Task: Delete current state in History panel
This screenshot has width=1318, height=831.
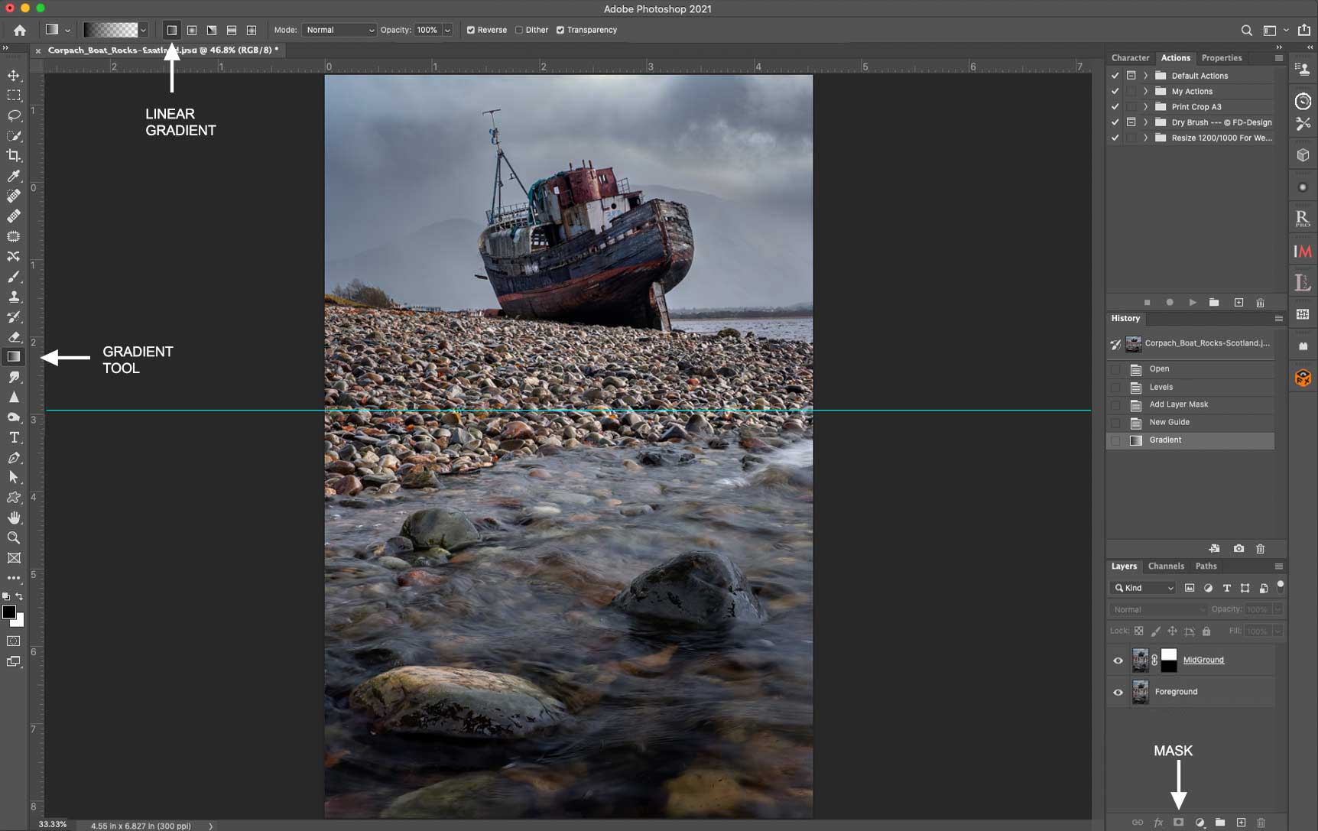Action: pos(1260,549)
